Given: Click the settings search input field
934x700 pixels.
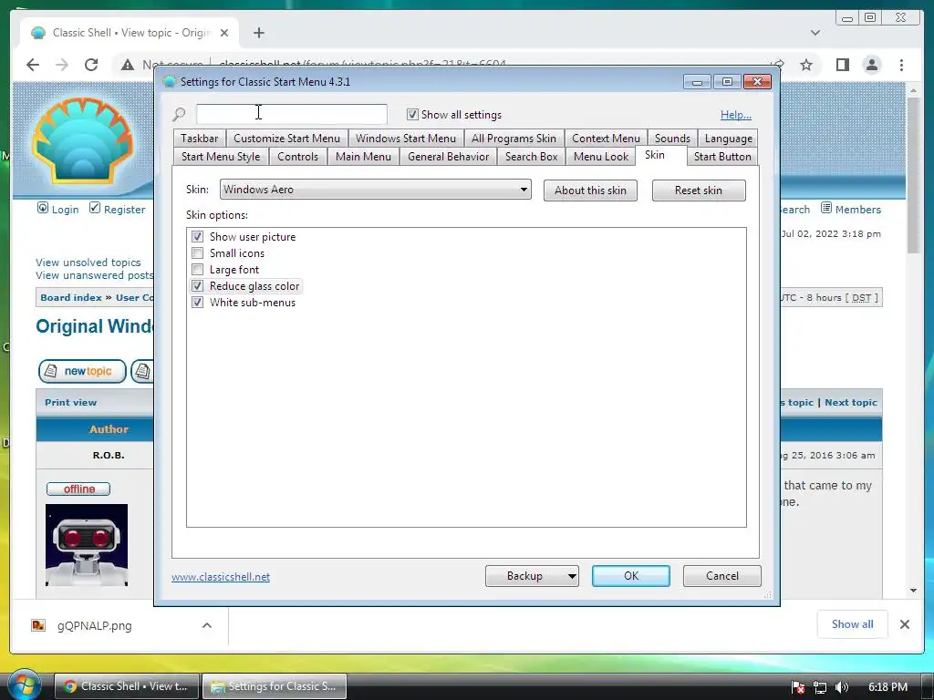Looking at the screenshot, I should tap(292, 114).
